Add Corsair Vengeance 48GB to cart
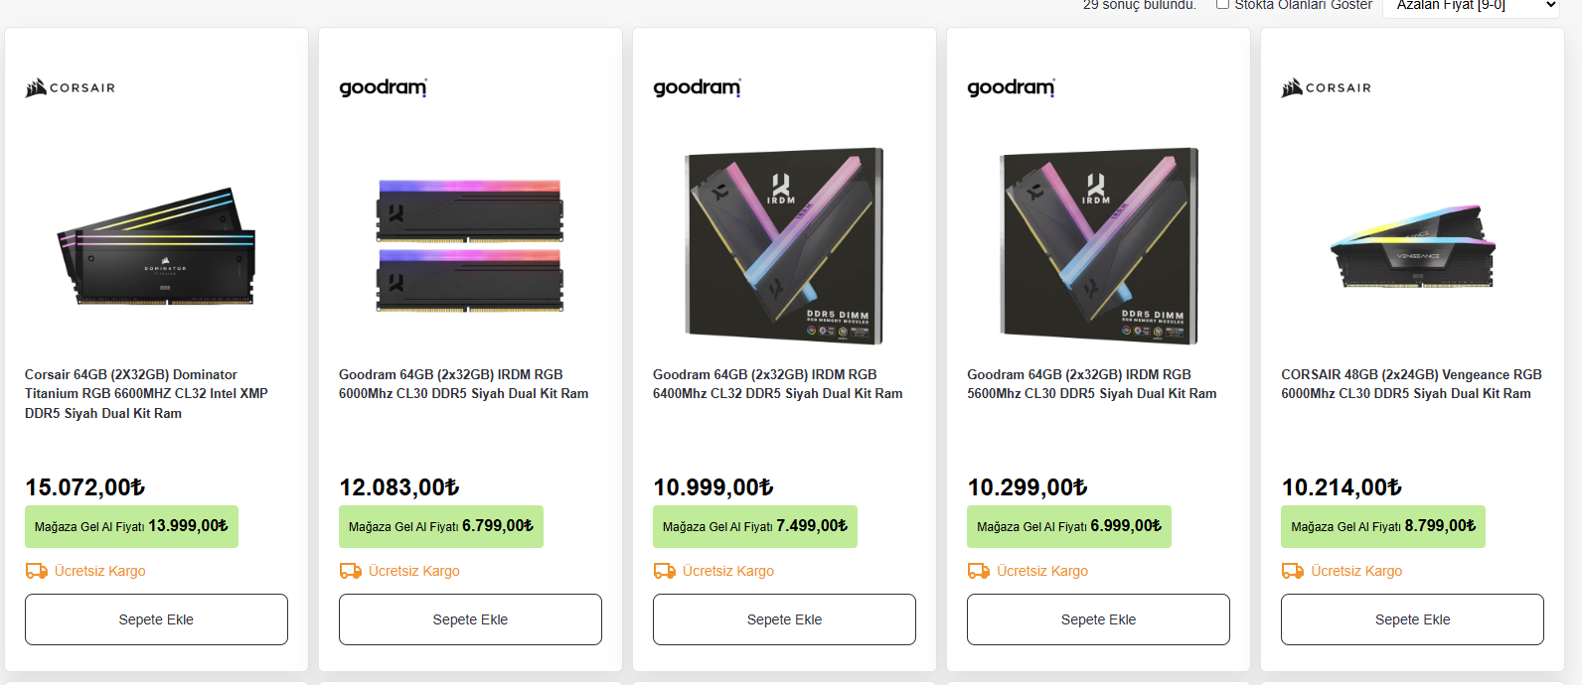 (1412, 619)
